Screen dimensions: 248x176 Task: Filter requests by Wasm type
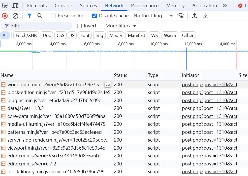(x=170, y=35)
